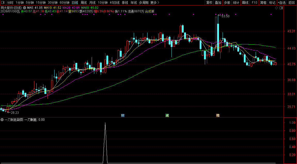Click the 返回 back button
The width and height of the screenshot is (297, 164).
(291, 3)
